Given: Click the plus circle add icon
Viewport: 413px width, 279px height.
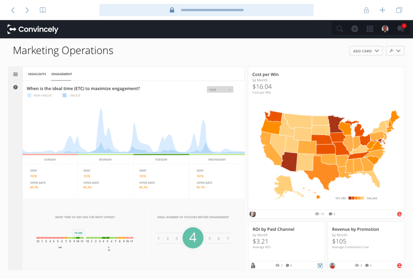Looking at the screenshot, I should pos(355,29).
